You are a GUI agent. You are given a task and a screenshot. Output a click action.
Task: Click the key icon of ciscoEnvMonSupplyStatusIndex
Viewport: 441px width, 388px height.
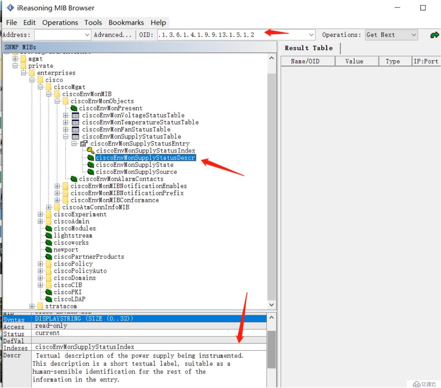pyautogui.click(x=91, y=151)
